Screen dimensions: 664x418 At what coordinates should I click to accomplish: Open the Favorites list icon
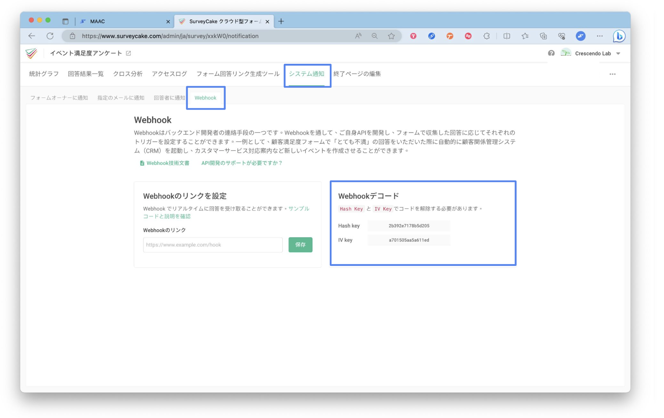coord(525,36)
